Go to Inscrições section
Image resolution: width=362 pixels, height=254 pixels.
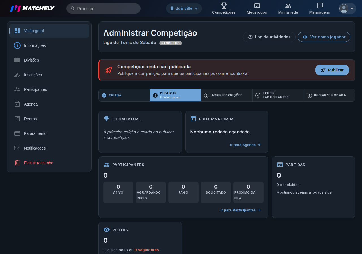(49, 75)
